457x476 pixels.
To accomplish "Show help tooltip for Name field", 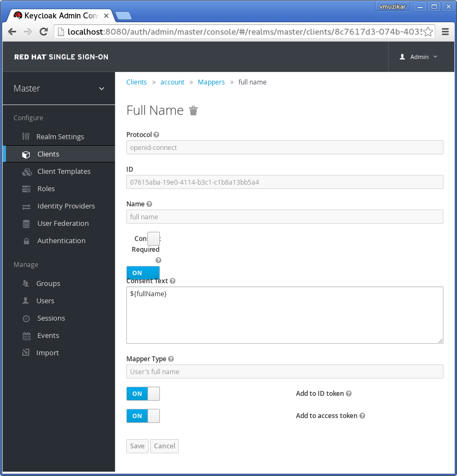I will [149, 204].
